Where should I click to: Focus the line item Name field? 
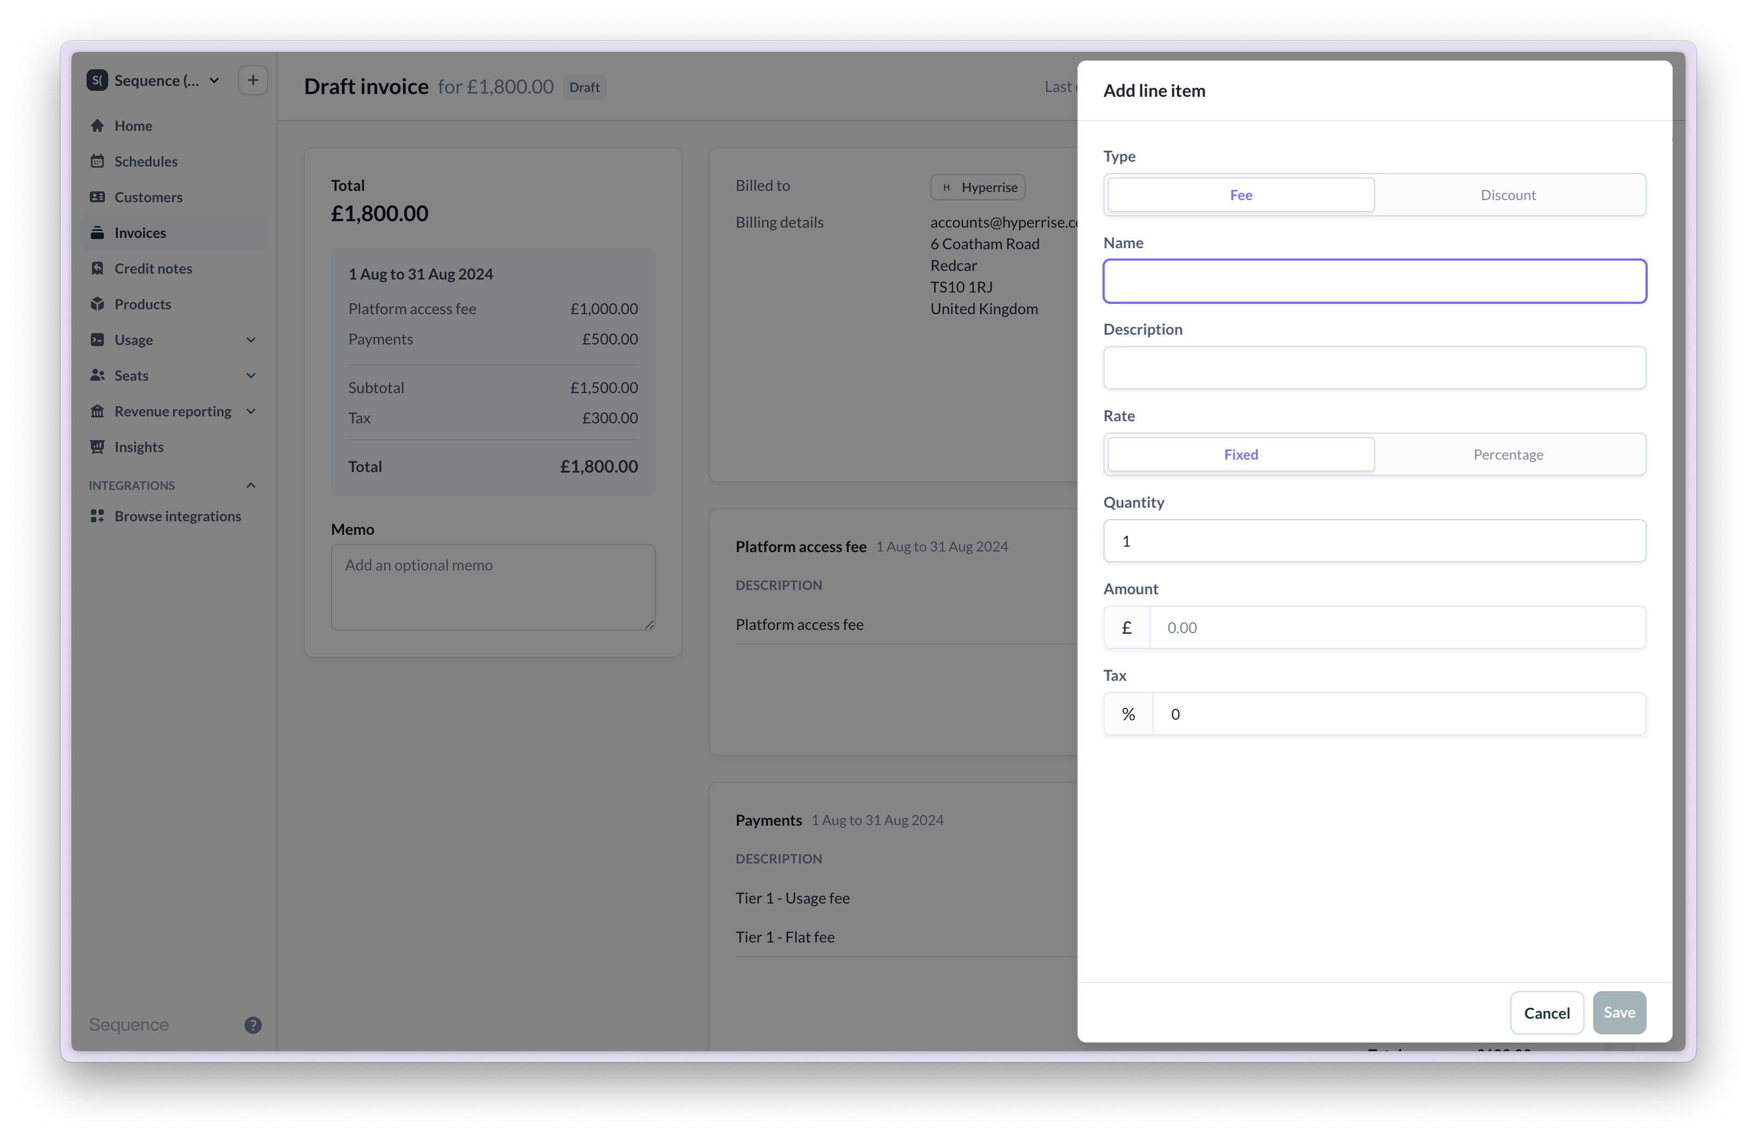pos(1375,281)
